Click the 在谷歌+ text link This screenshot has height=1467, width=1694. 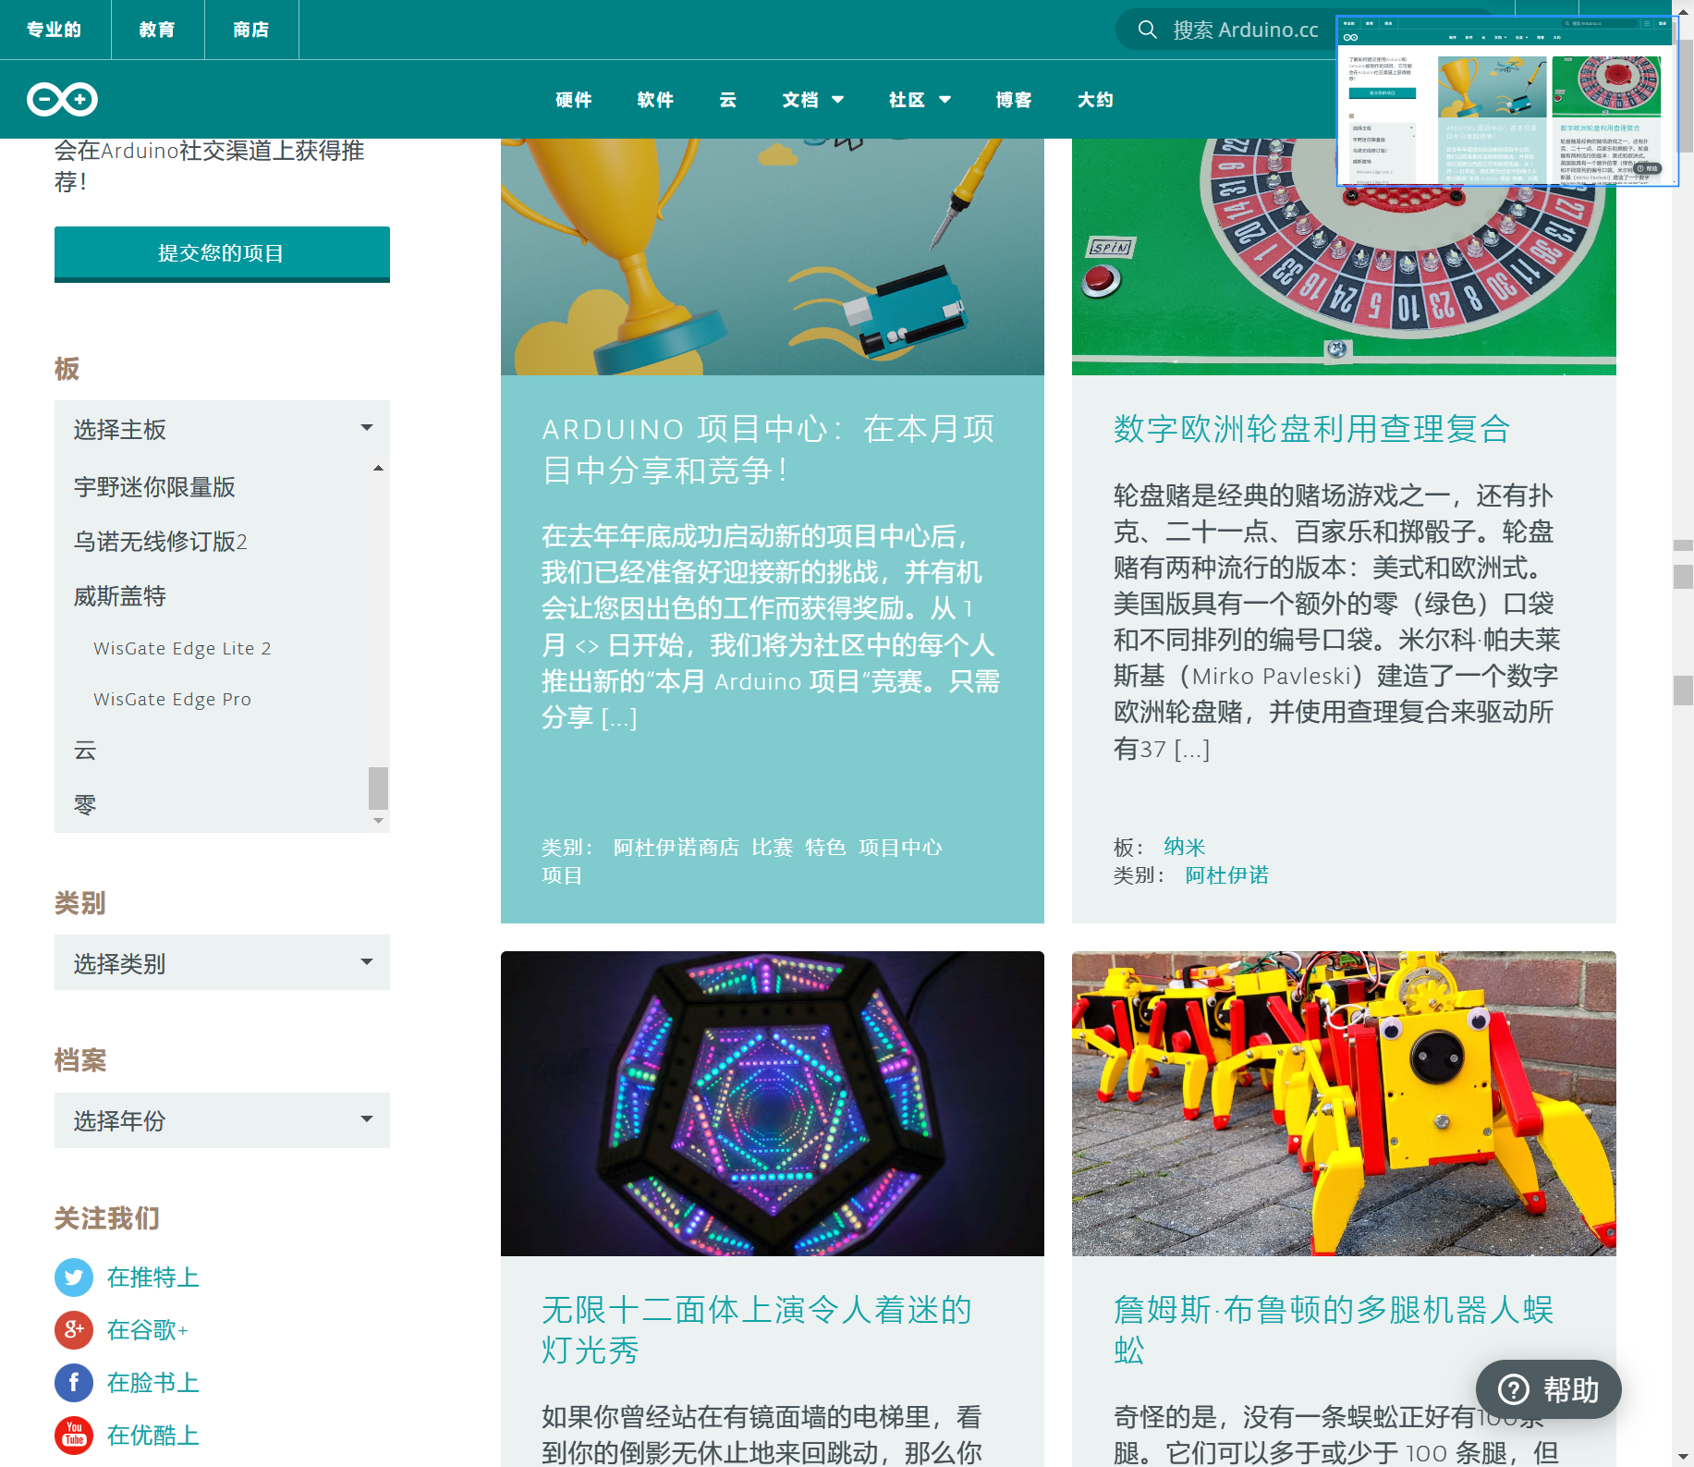(x=148, y=1330)
